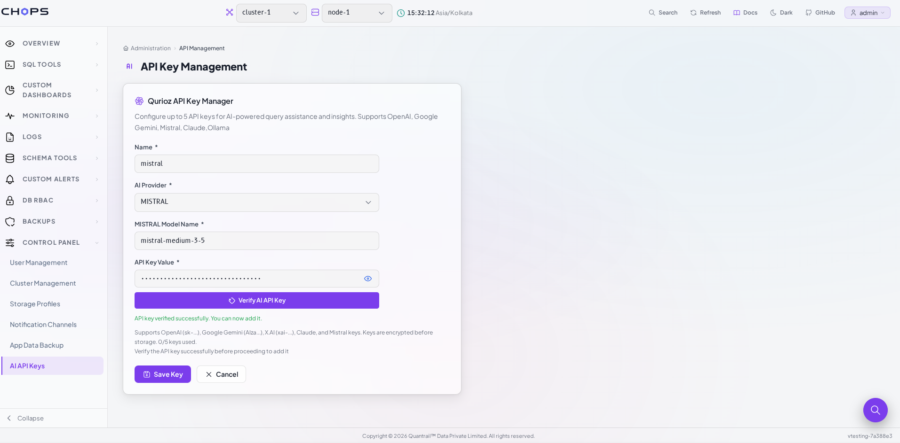Viewport: 900px width, 443px height.
Task: Show the API key value
Action: [x=368, y=279]
